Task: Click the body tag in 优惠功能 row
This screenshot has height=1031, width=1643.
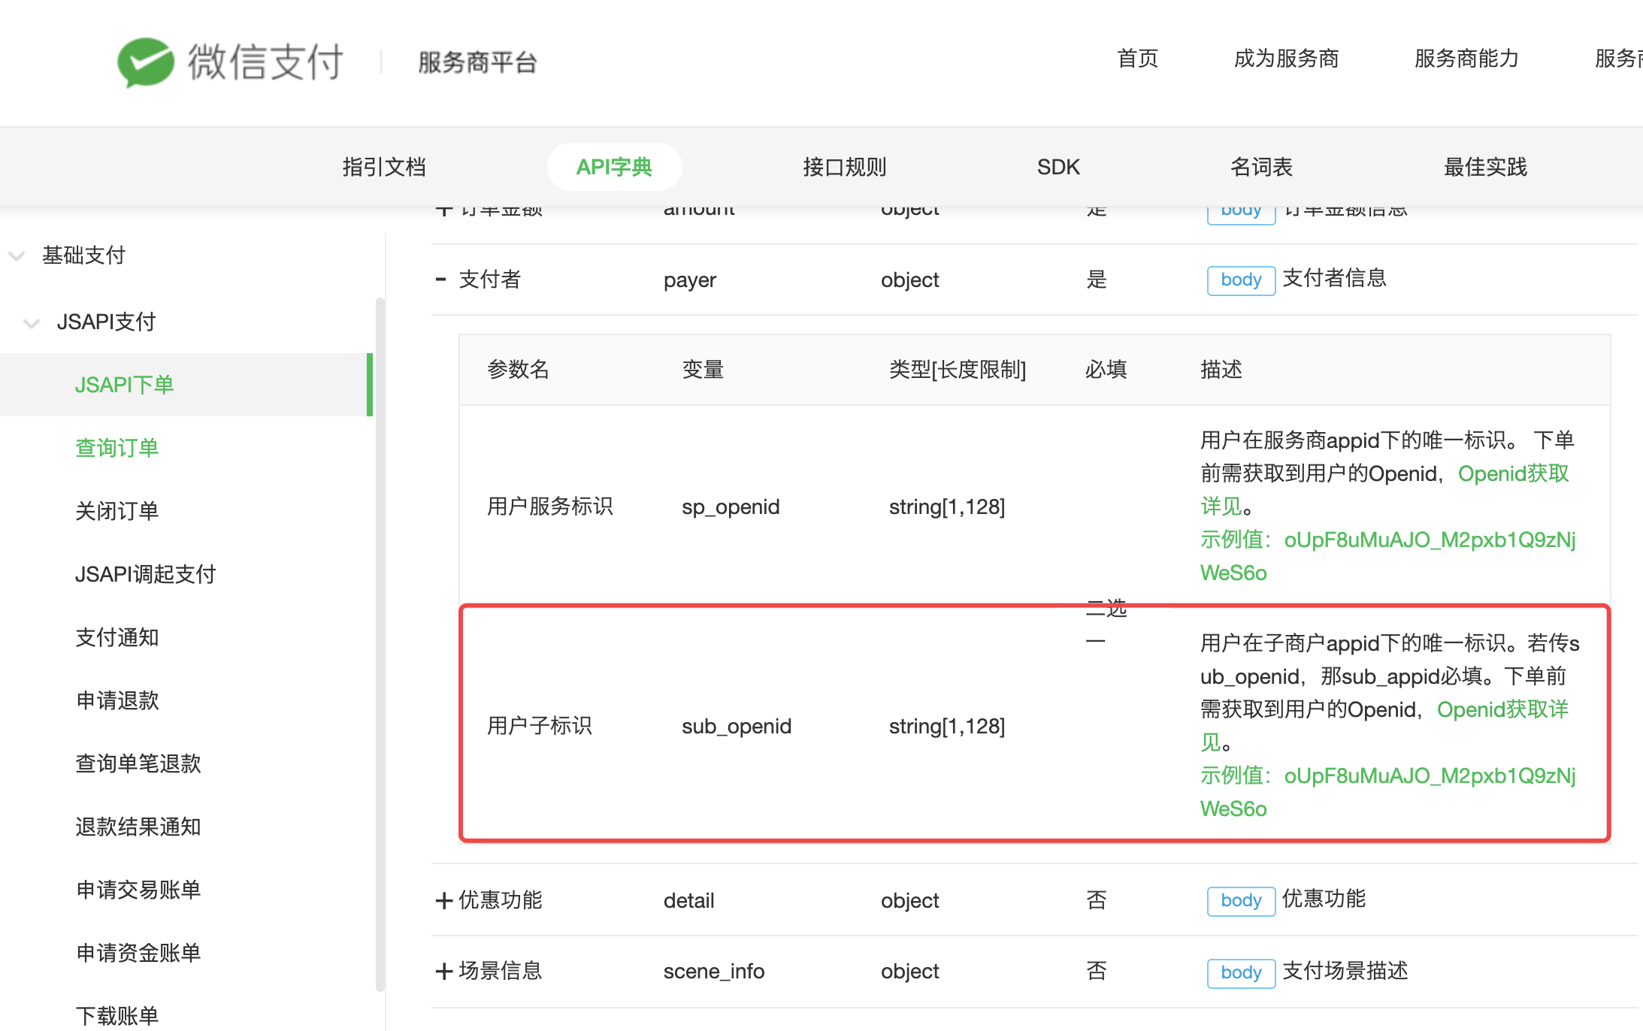Action: [x=1241, y=901]
